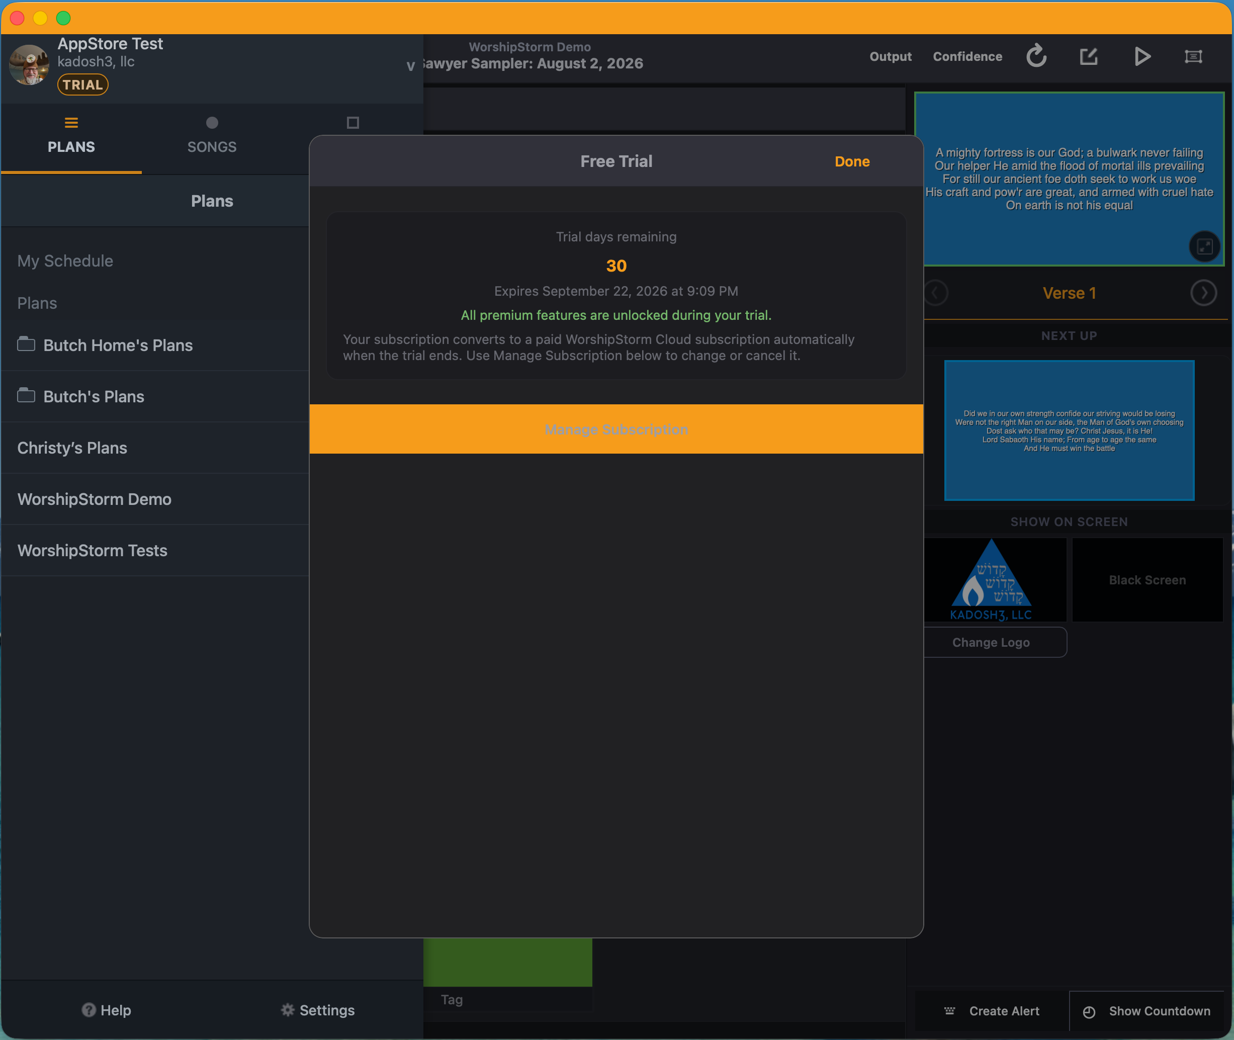1234x1040 pixels.
Task: Click the Next Up slide thumbnail
Action: pyautogui.click(x=1069, y=430)
